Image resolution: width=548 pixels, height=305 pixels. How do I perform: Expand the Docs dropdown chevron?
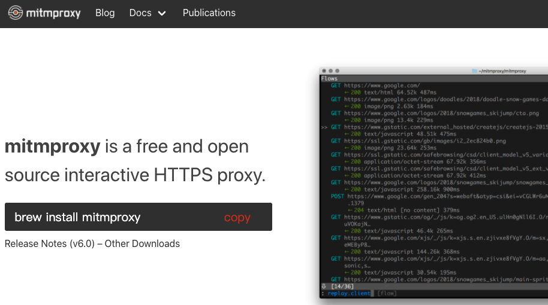click(x=162, y=14)
